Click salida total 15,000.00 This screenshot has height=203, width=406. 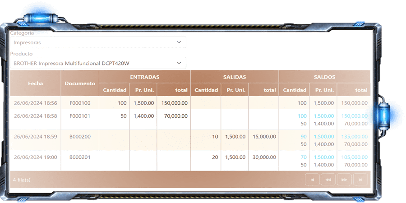[x=264, y=136]
